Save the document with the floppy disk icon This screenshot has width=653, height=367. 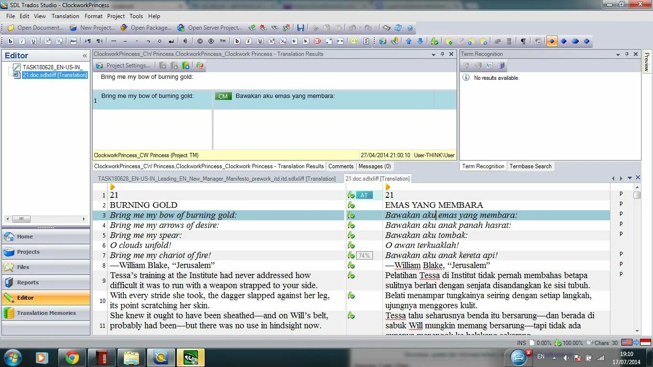pos(301,28)
